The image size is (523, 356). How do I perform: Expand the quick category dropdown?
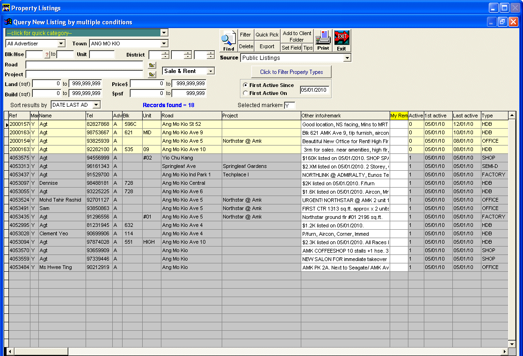pos(164,33)
